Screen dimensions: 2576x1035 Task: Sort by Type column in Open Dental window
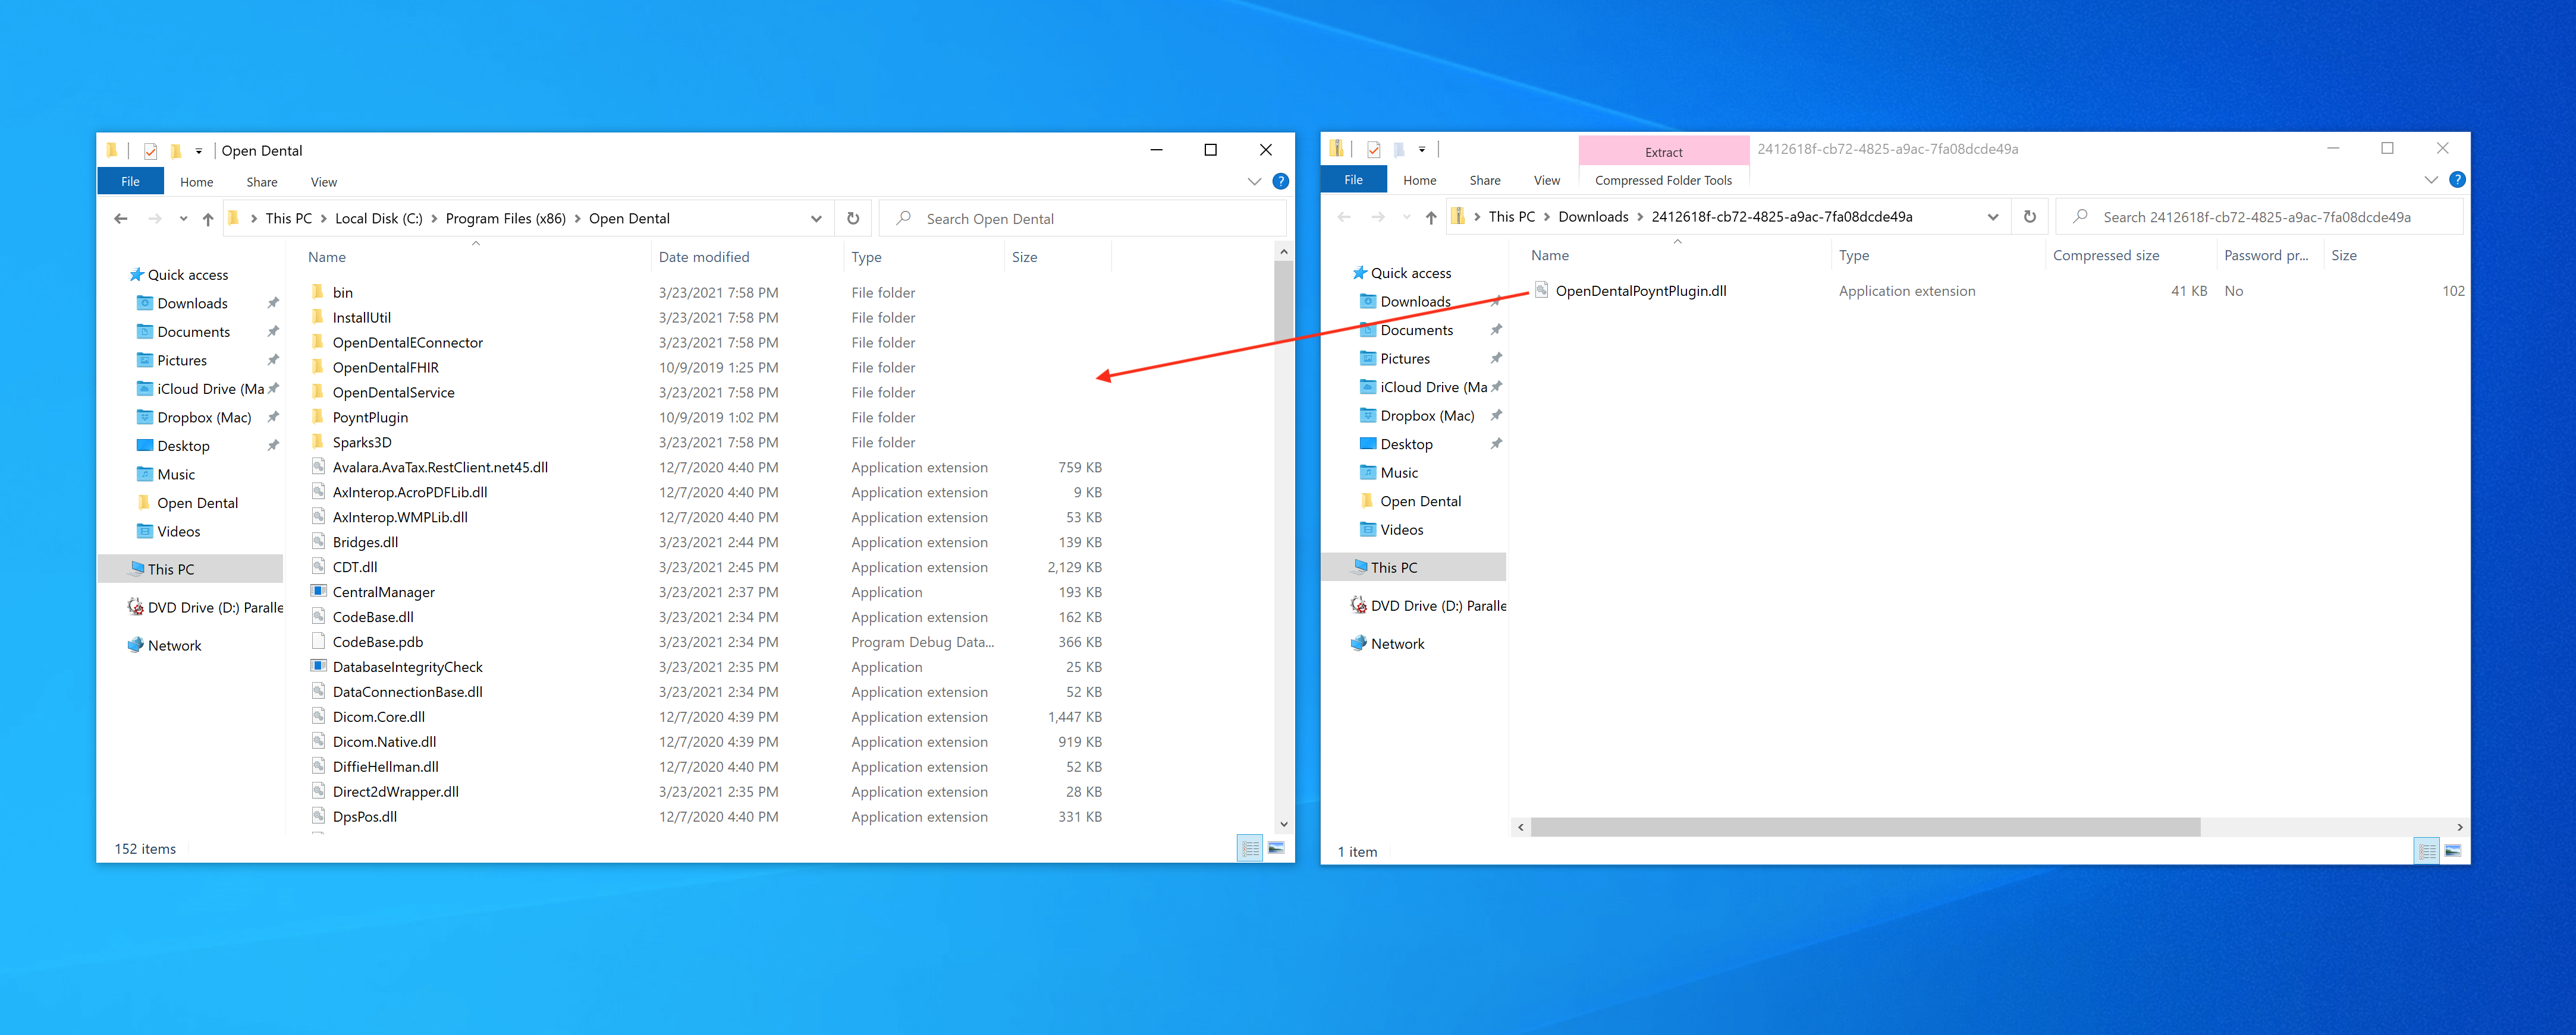coord(924,257)
